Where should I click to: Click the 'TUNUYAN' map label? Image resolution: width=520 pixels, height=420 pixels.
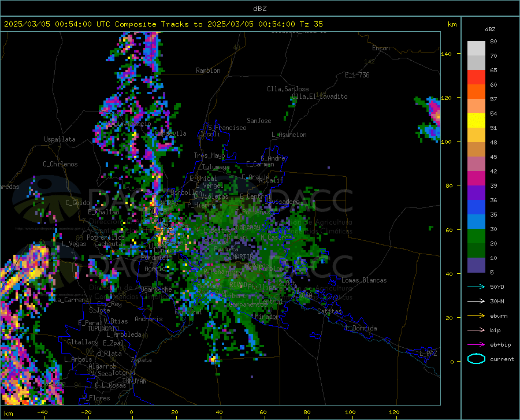tap(134, 381)
